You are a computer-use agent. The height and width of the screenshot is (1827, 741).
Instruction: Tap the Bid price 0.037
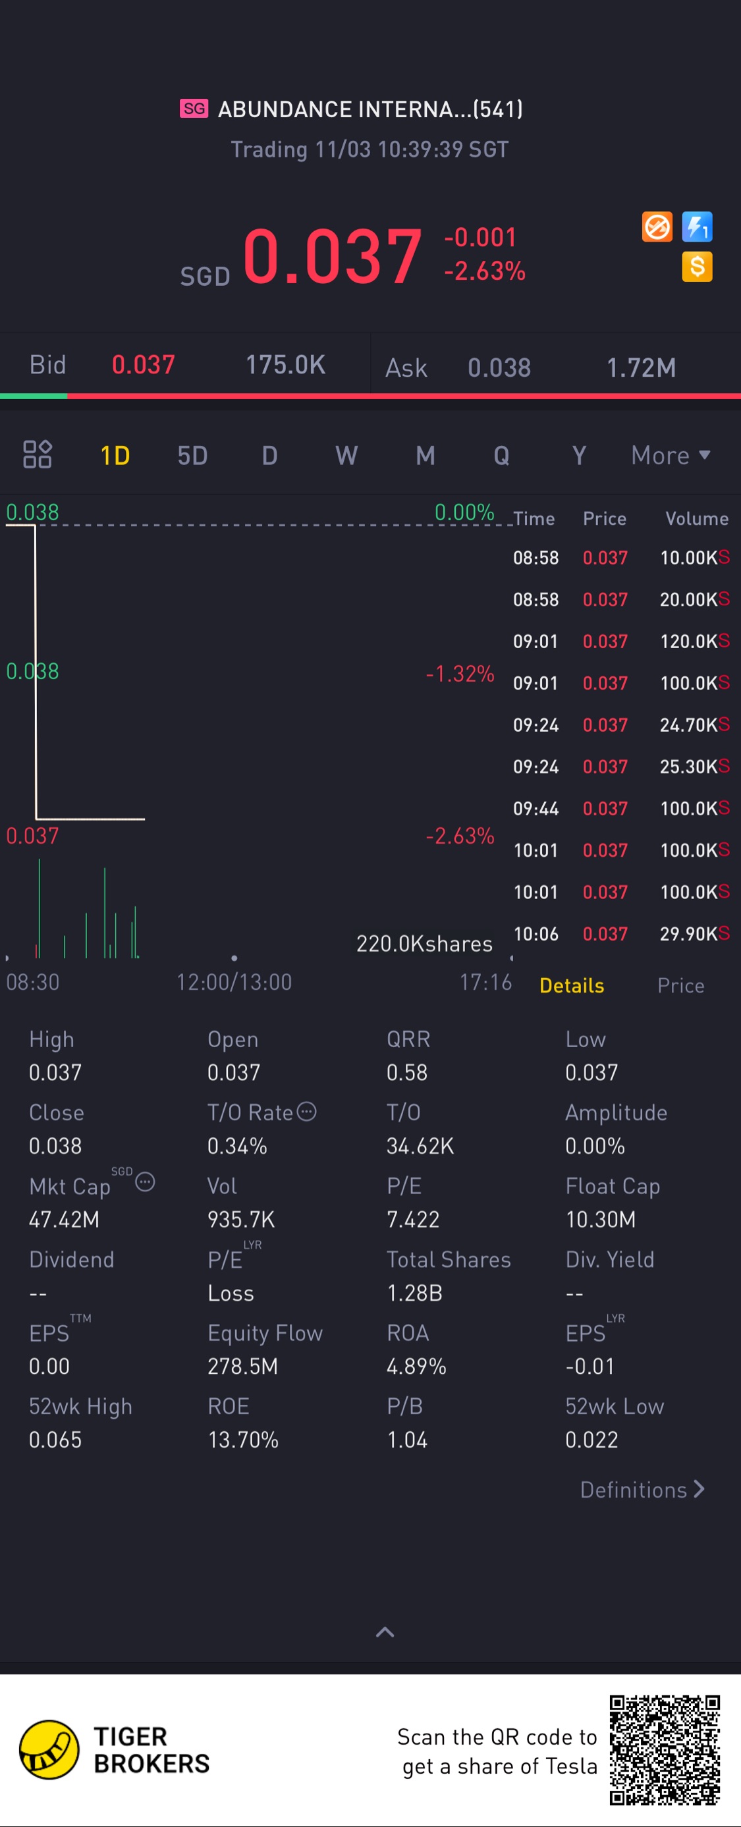click(143, 365)
